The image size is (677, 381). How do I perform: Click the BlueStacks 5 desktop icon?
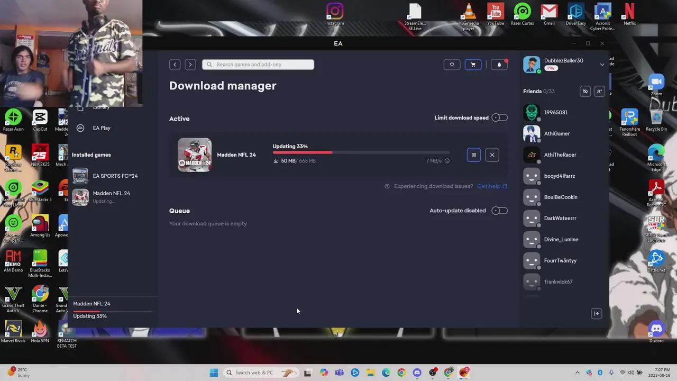[x=40, y=191]
